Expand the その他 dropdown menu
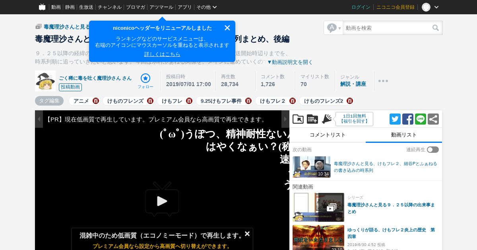 (x=207, y=7)
